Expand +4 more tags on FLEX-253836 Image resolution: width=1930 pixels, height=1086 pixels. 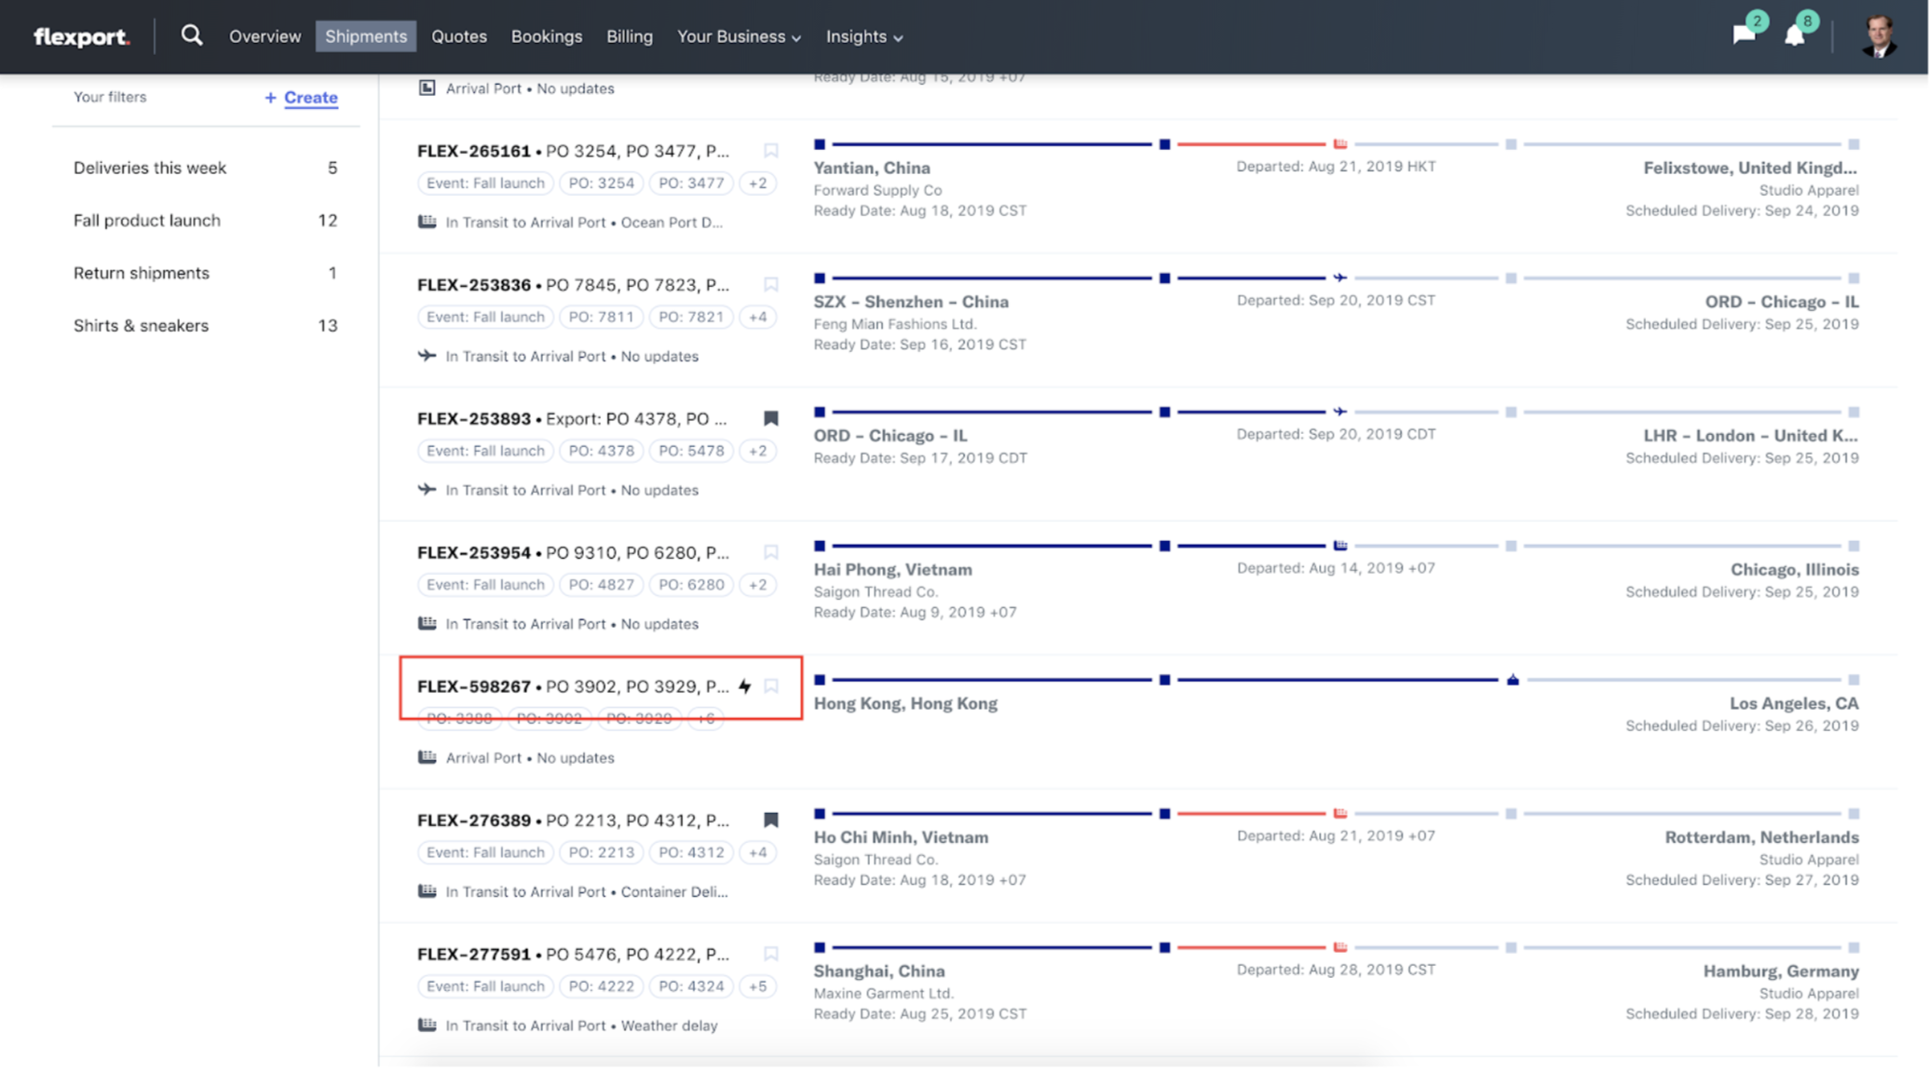[x=757, y=317]
